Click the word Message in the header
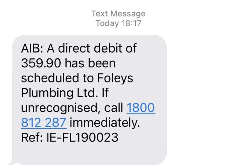Viewport: 237px width, 166px height. [x=128, y=14]
